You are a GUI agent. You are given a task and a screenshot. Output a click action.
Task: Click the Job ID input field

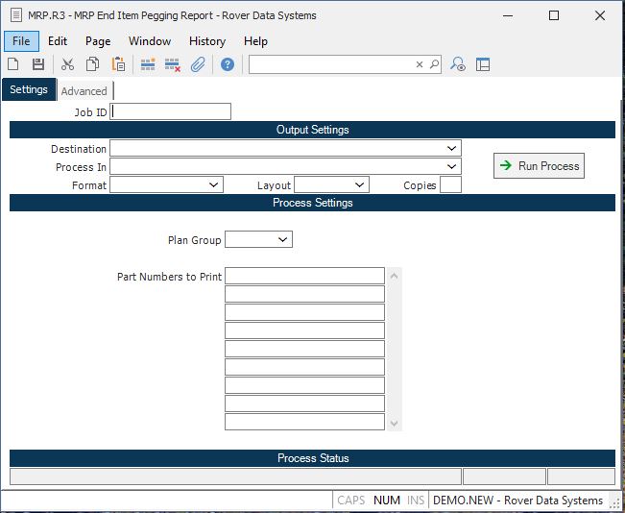tap(171, 112)
